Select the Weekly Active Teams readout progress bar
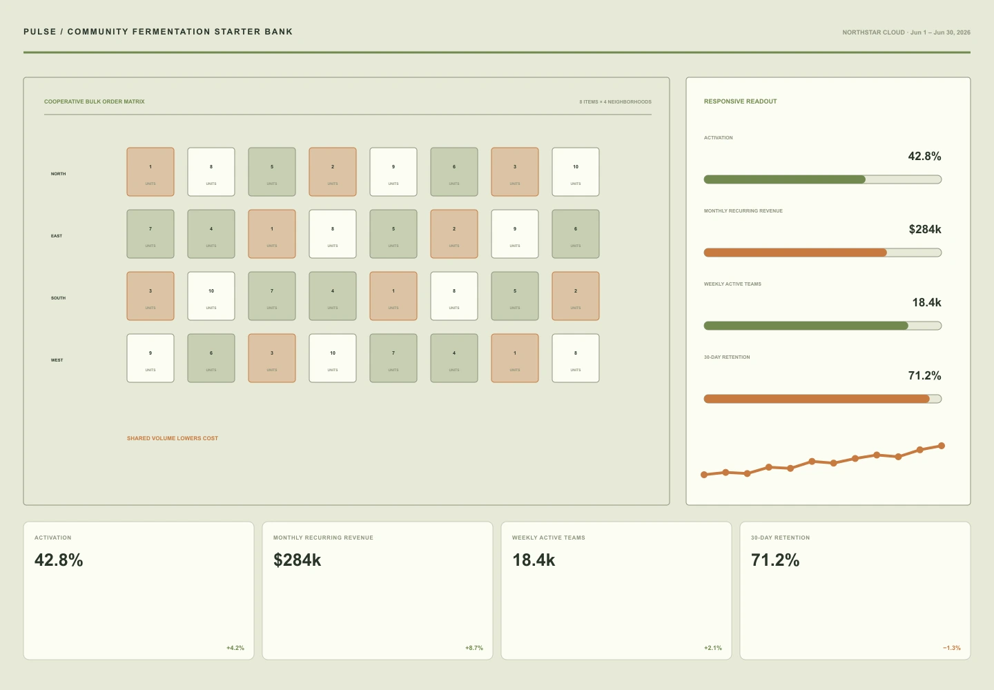The height and width of the screenshot is (690, 994). (x=823, y=326)
